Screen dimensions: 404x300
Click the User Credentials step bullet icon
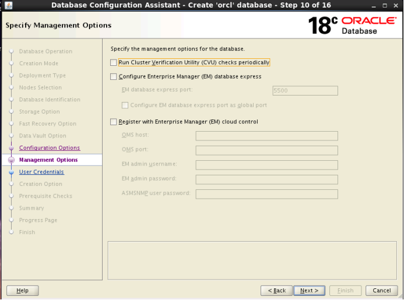[x=11, y=172]
